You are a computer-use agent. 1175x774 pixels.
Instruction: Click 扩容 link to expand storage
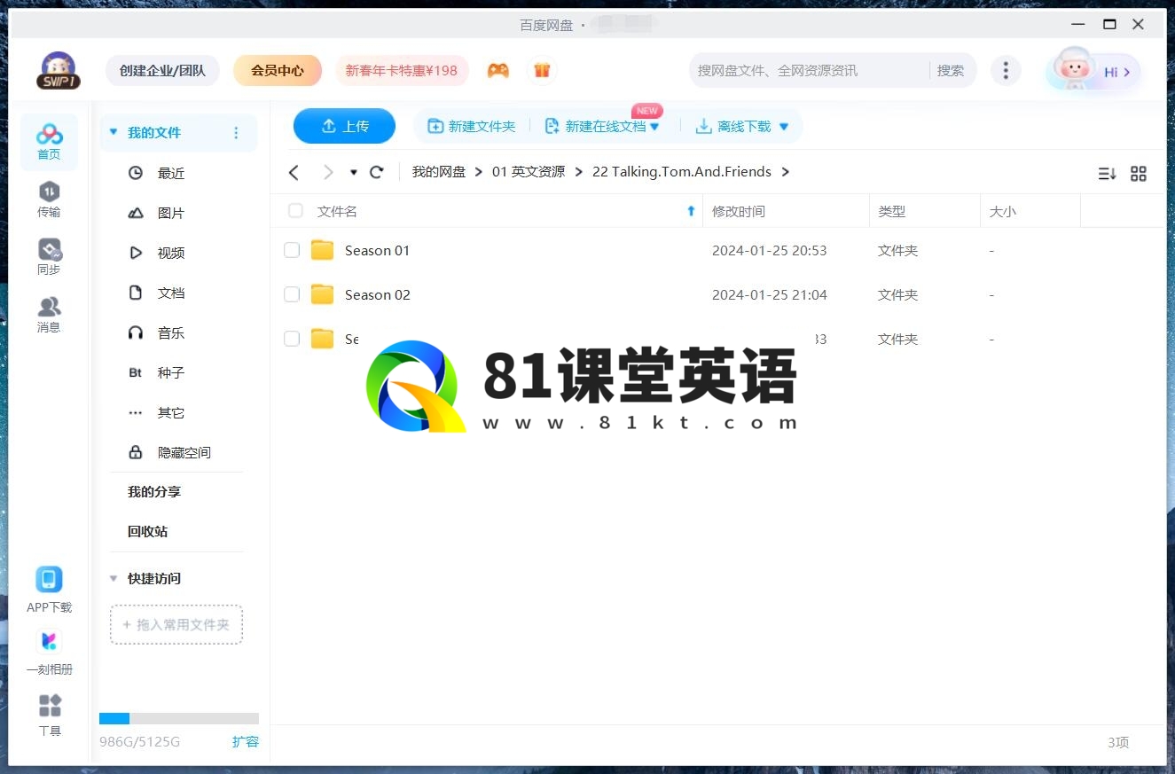[246, 741]
